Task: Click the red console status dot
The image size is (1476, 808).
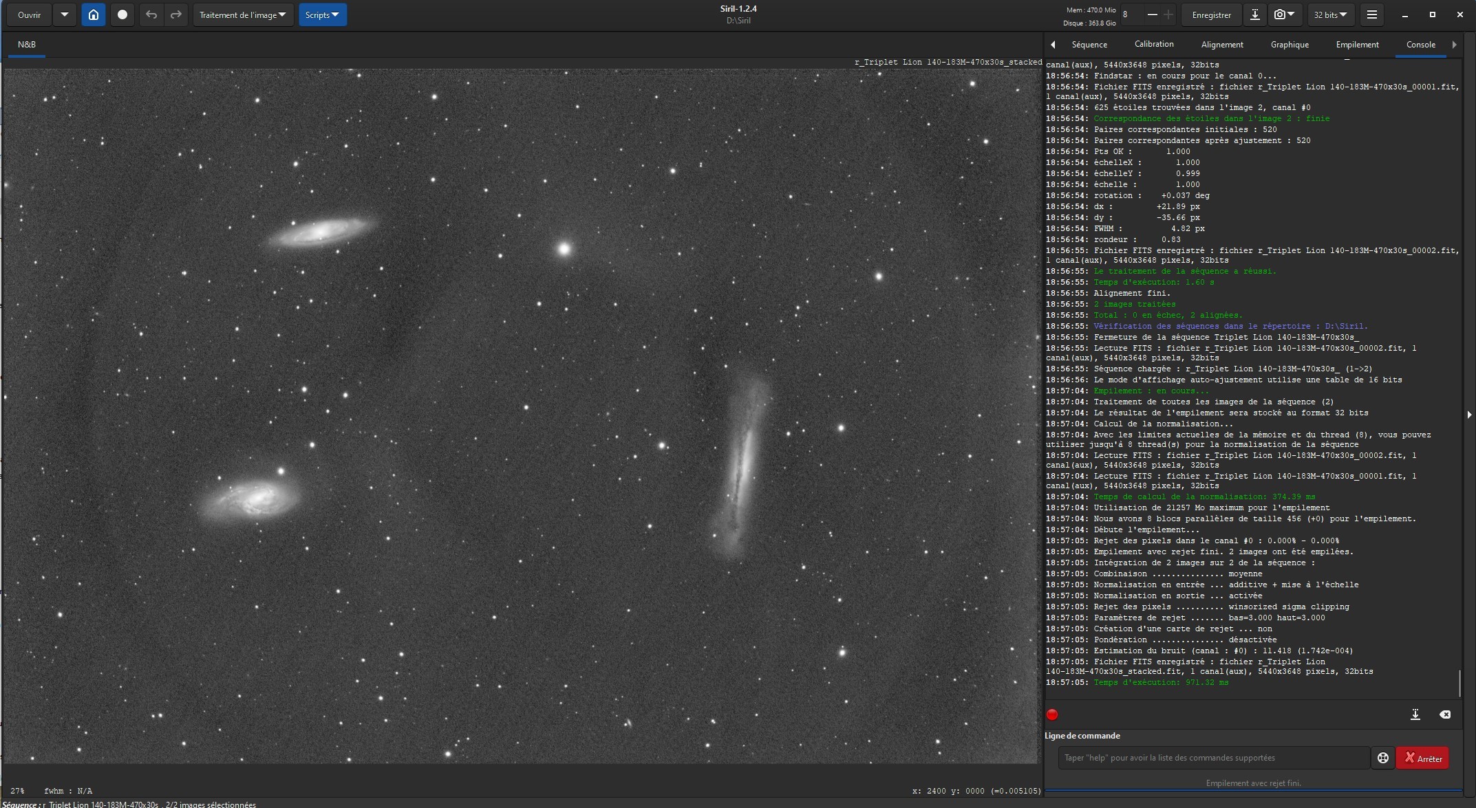Action: (x=1052, y=714)
